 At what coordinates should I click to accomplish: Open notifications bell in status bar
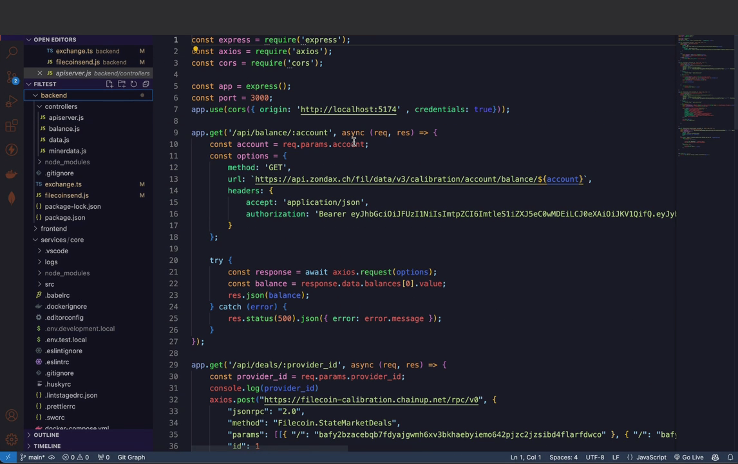click(730, 458)
